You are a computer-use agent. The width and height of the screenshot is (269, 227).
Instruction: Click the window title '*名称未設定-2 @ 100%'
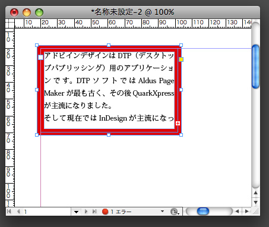[132, 12]
